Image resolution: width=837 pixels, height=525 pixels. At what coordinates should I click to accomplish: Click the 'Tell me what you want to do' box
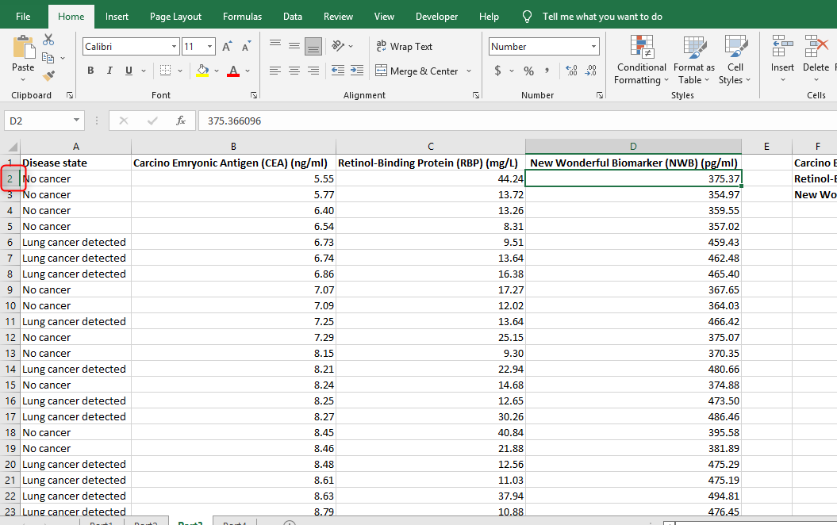coord(602,17)
